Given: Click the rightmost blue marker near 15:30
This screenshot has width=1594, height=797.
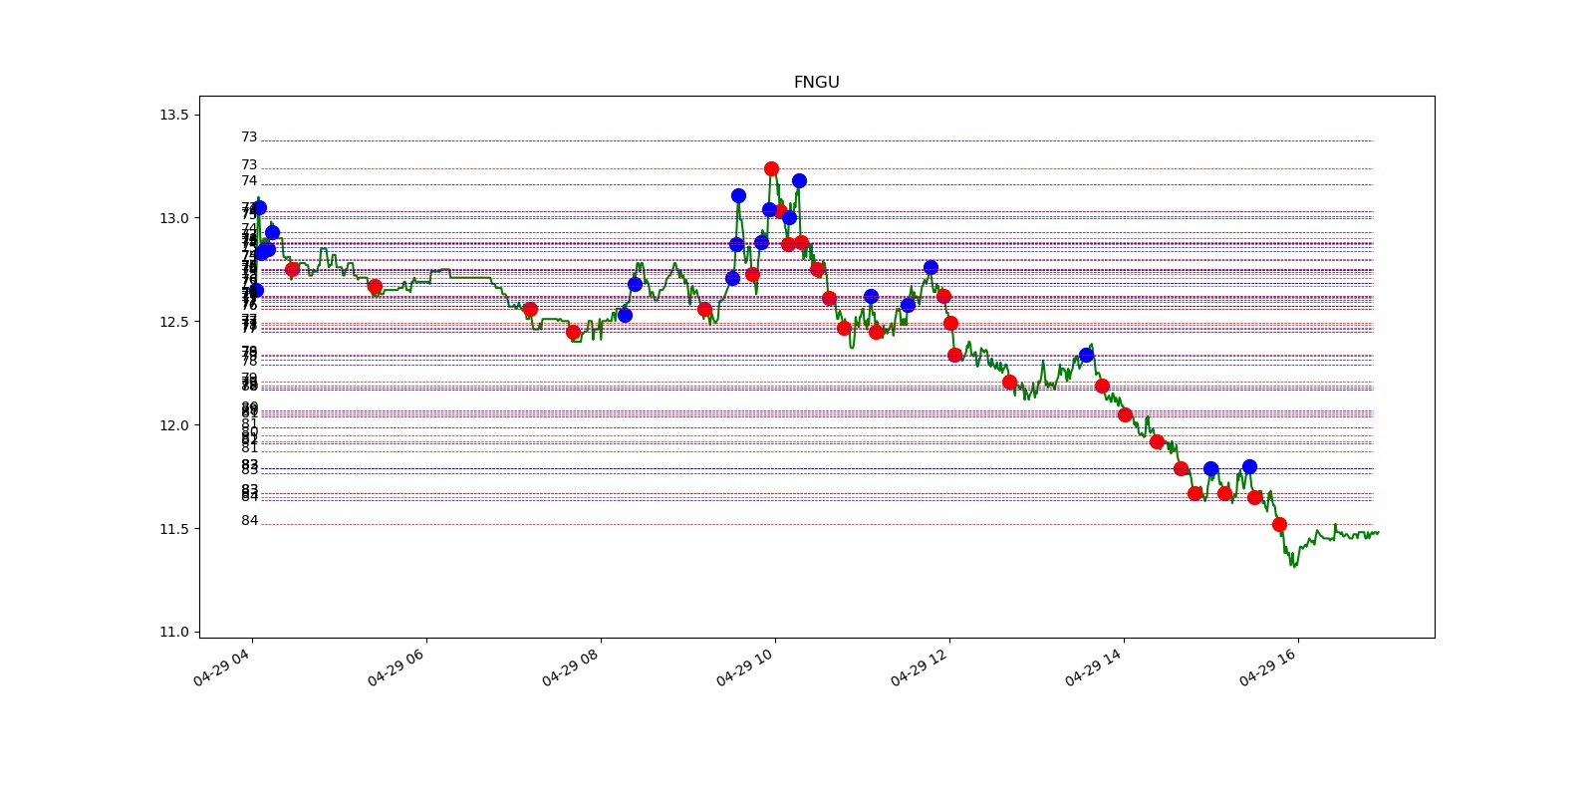Looking at the screenshot, I should pos(1249,466).
